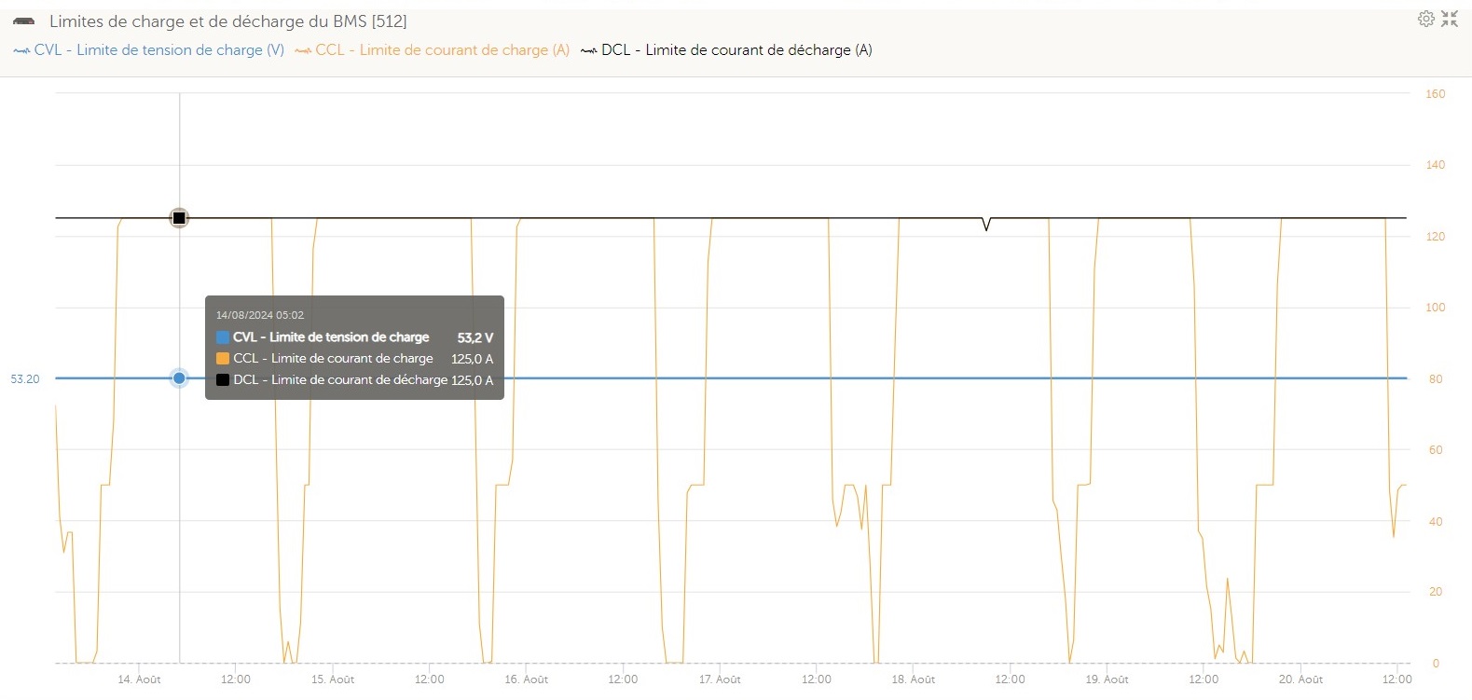Click the orange CCL legend line icon
Image resolution: width=1472 pixels, height=700 pixels.
pos(303,50)
